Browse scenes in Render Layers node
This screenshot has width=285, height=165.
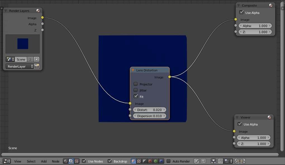click(10, 59)
